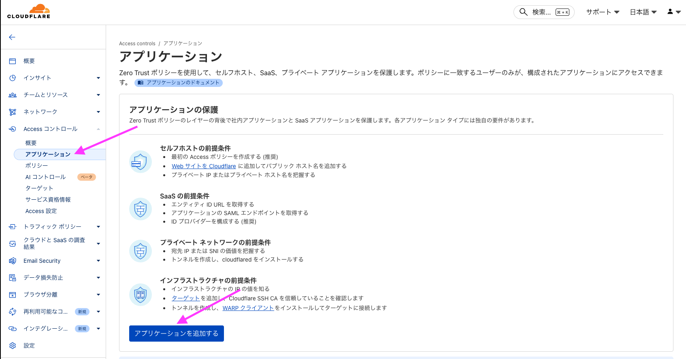
Task: Click the アプリケーション page heading
Action: pos(171,57)
